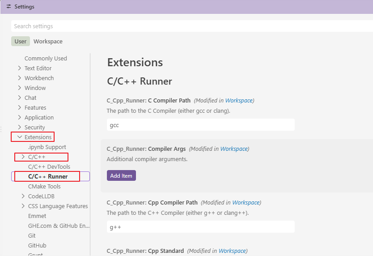Expand the Chat section chevron
The width and height of the screenshot is (373, 256).
coord(20,98)
